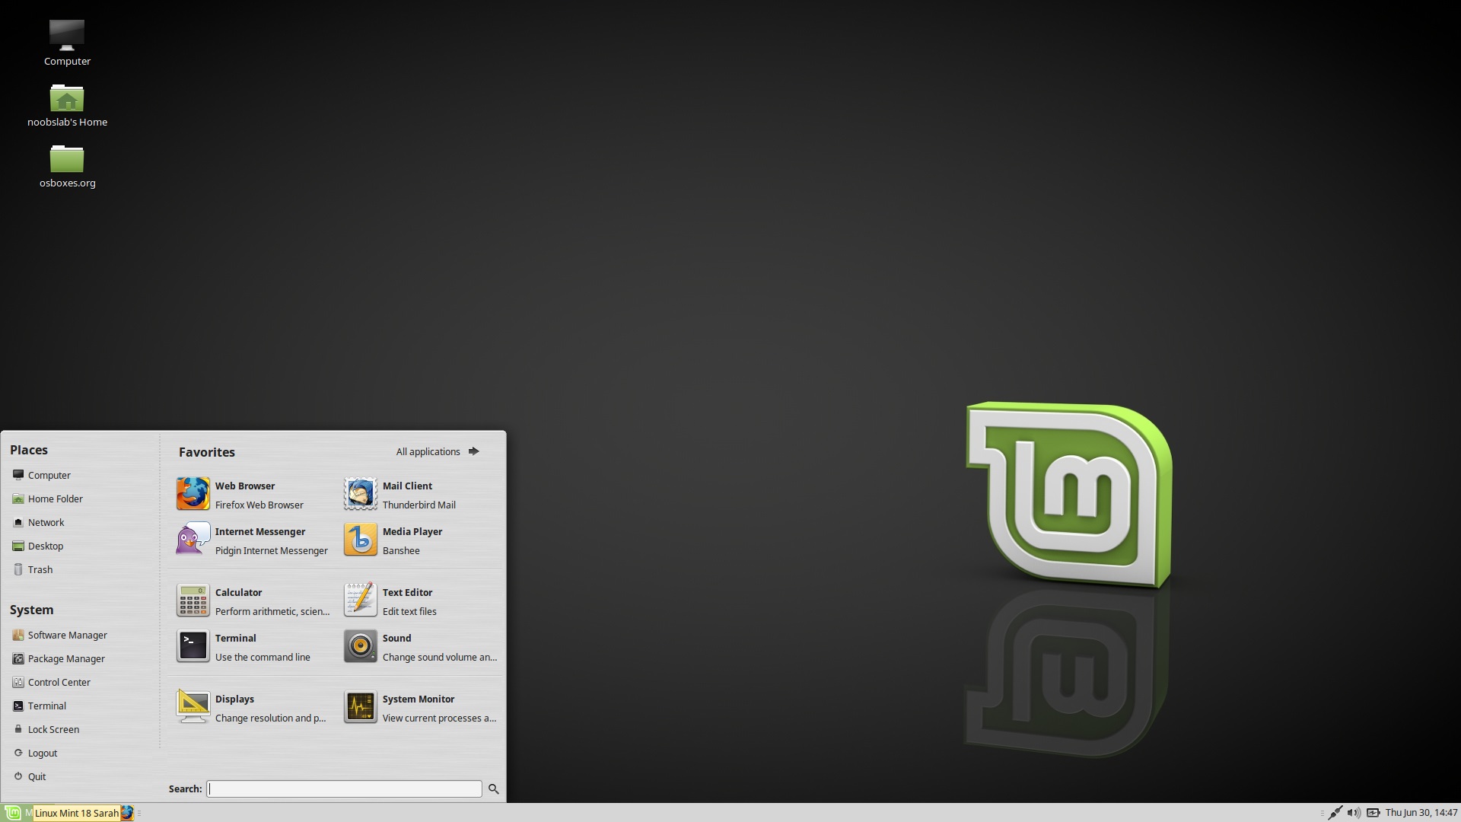The width and height of the screenshot is (1461, 822).
Task: Click inside the Search field
Action: 344,789
